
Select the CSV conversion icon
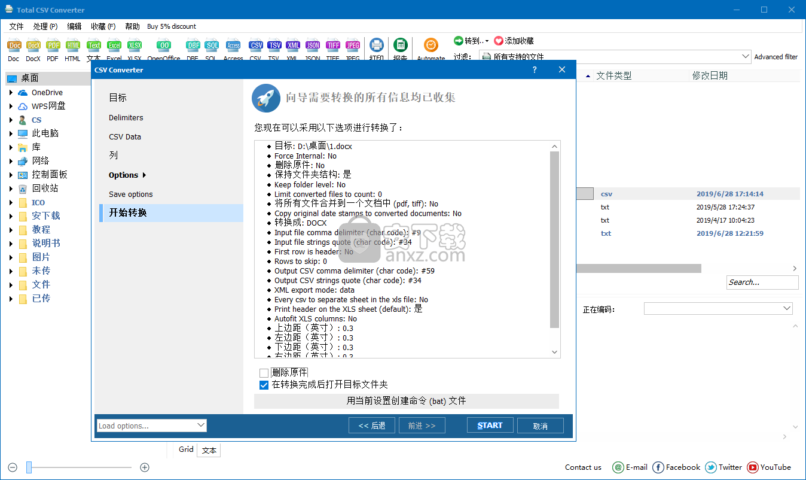coord(256,45)
